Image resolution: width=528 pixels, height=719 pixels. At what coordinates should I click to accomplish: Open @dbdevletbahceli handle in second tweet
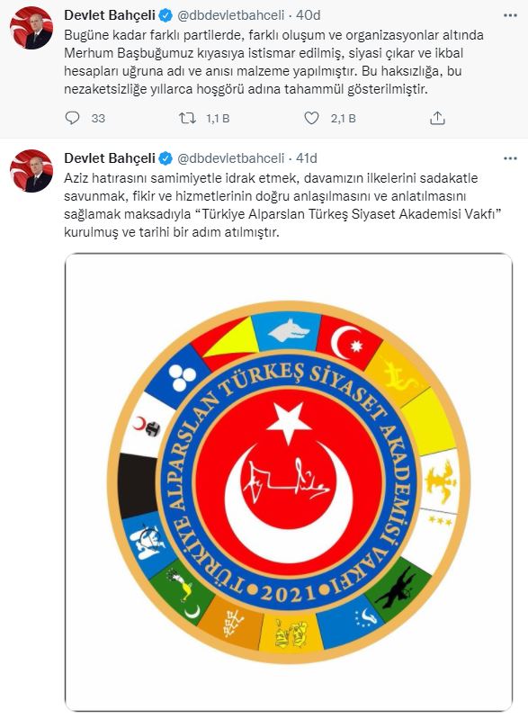click(x=231, y=158)
